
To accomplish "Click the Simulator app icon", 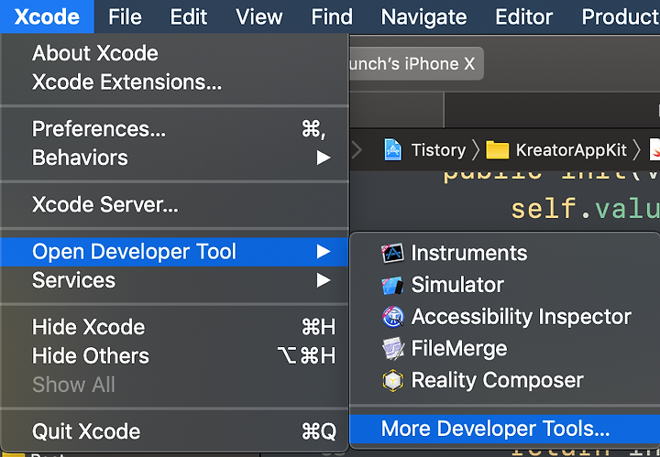I will pyautogui.click(x=392, y=285).
